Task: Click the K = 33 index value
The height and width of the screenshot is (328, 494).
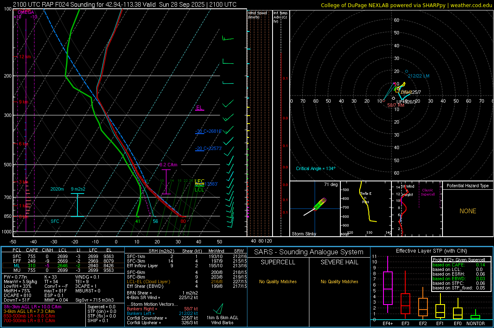Action: tap(50, 277)
